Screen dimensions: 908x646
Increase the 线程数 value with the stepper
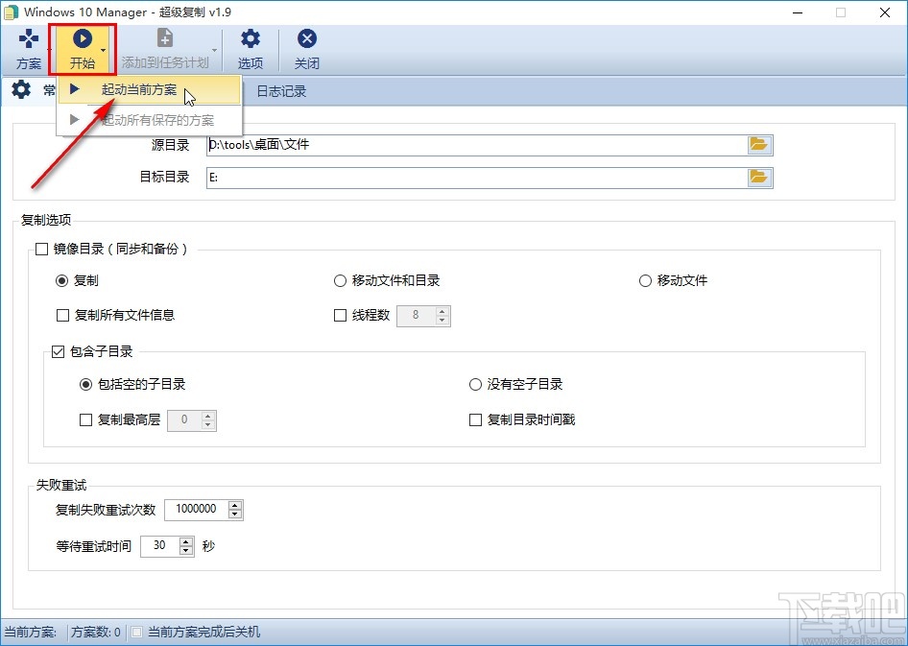point(441,312)
